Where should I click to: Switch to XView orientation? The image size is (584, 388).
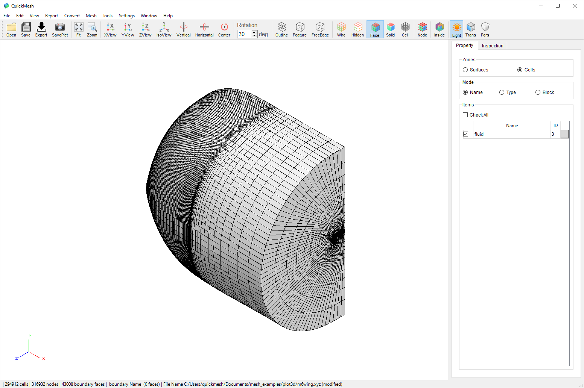pyautogui.click(x=110, y=29)
